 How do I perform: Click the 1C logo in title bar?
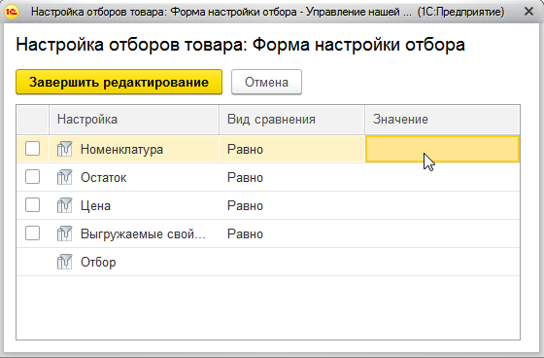click(x=12, y=12)
